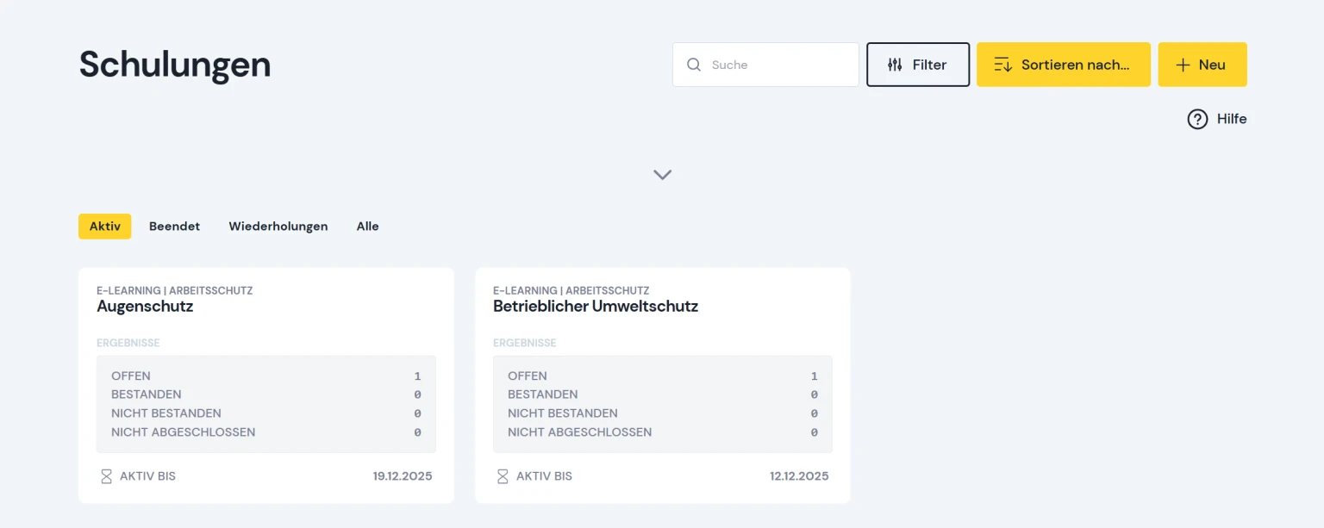Switch to the Beendet tab
The width and height of the screenshot is (1324, 528).
coord(174,227)
